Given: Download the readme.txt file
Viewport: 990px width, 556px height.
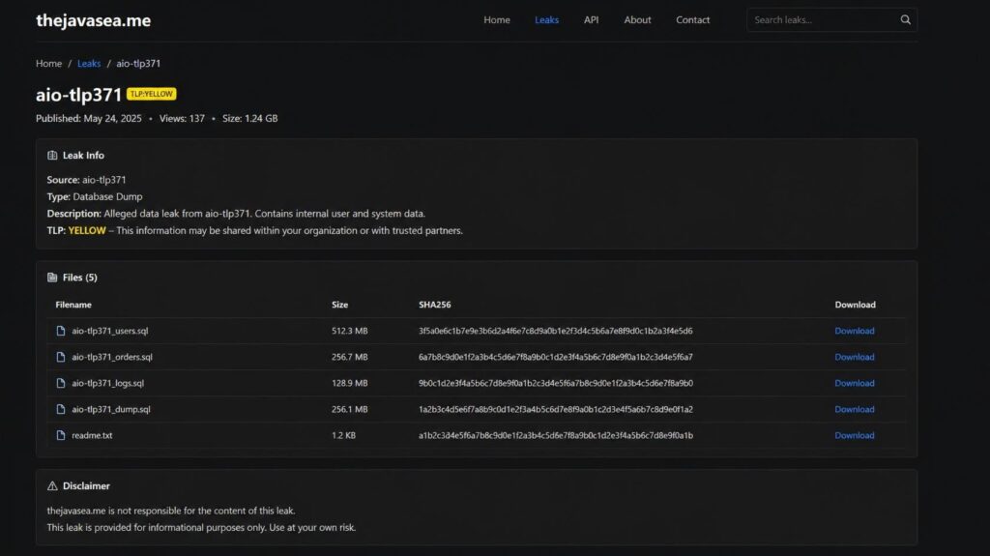Looking at the screenshot, I should coord(855,435).
